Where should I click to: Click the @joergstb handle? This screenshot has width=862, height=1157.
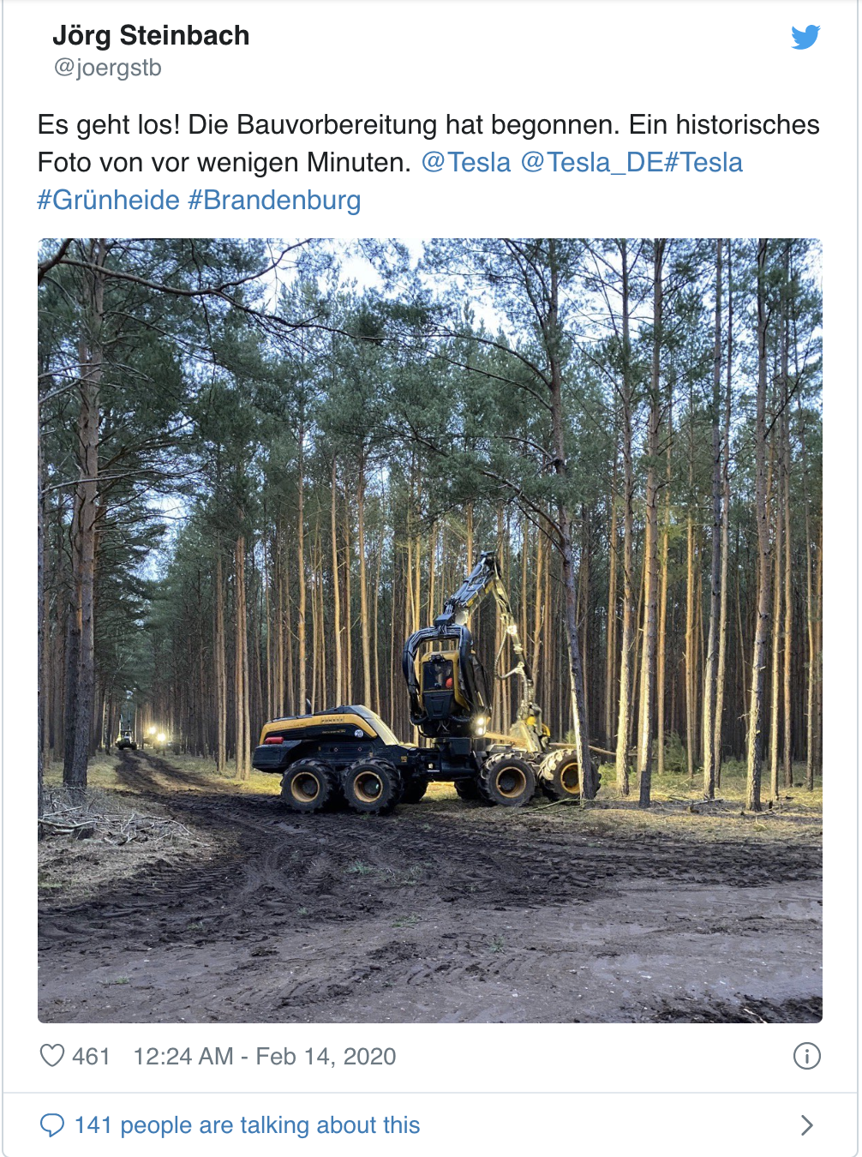[x=107, y=68]
